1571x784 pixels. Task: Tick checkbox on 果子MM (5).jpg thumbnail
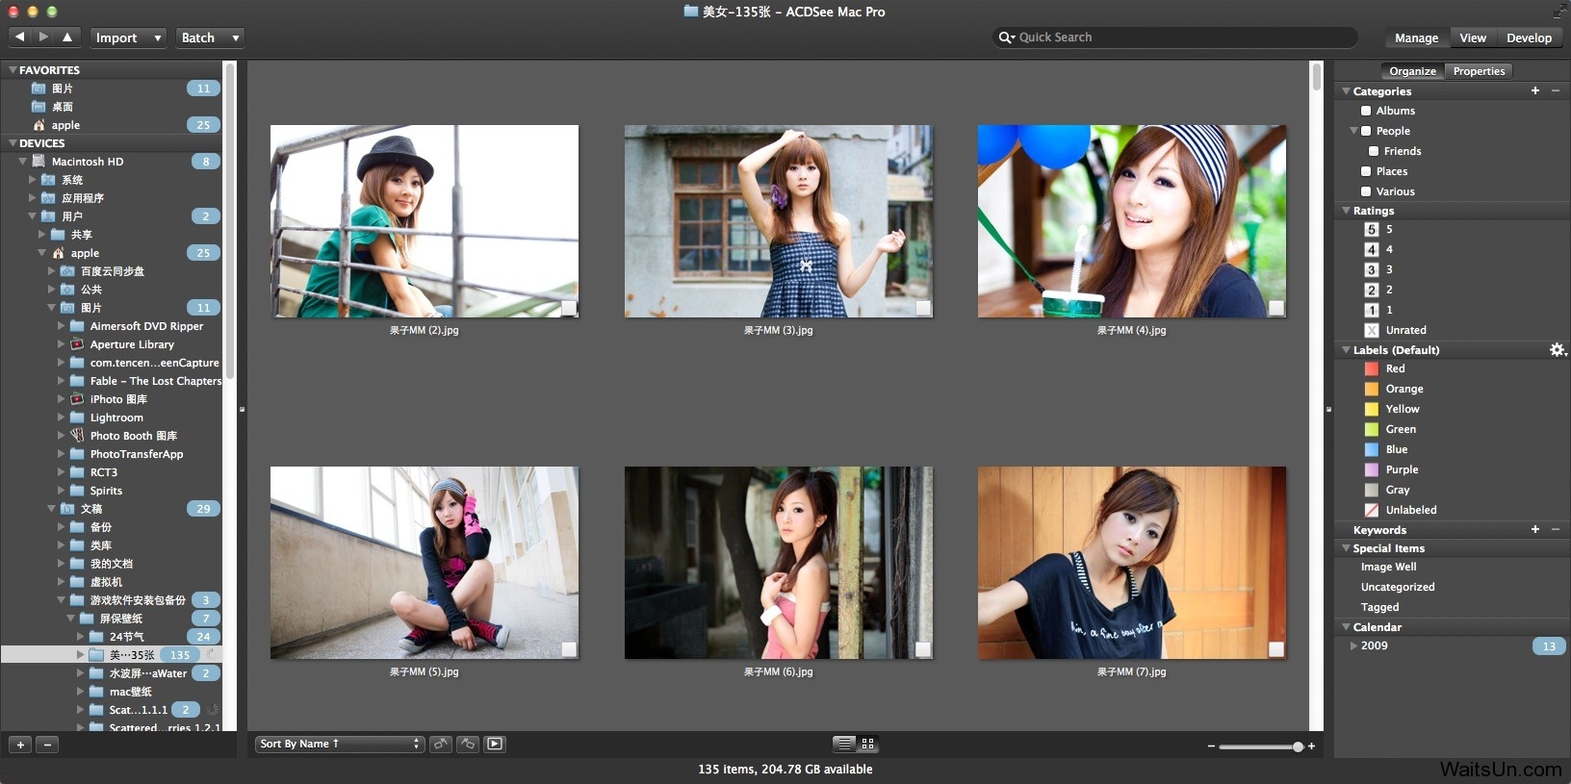tap(569, 649)
